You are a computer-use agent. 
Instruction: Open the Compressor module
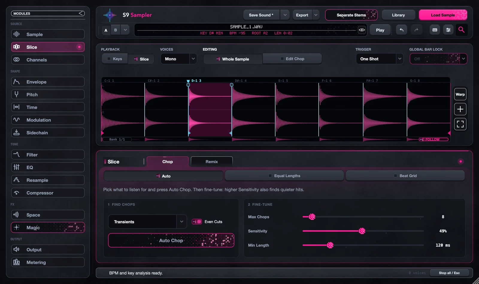click(48, 193)
